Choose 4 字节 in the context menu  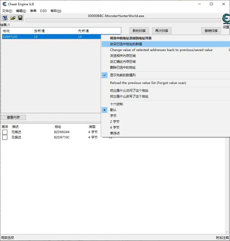[x=166, y=128]
